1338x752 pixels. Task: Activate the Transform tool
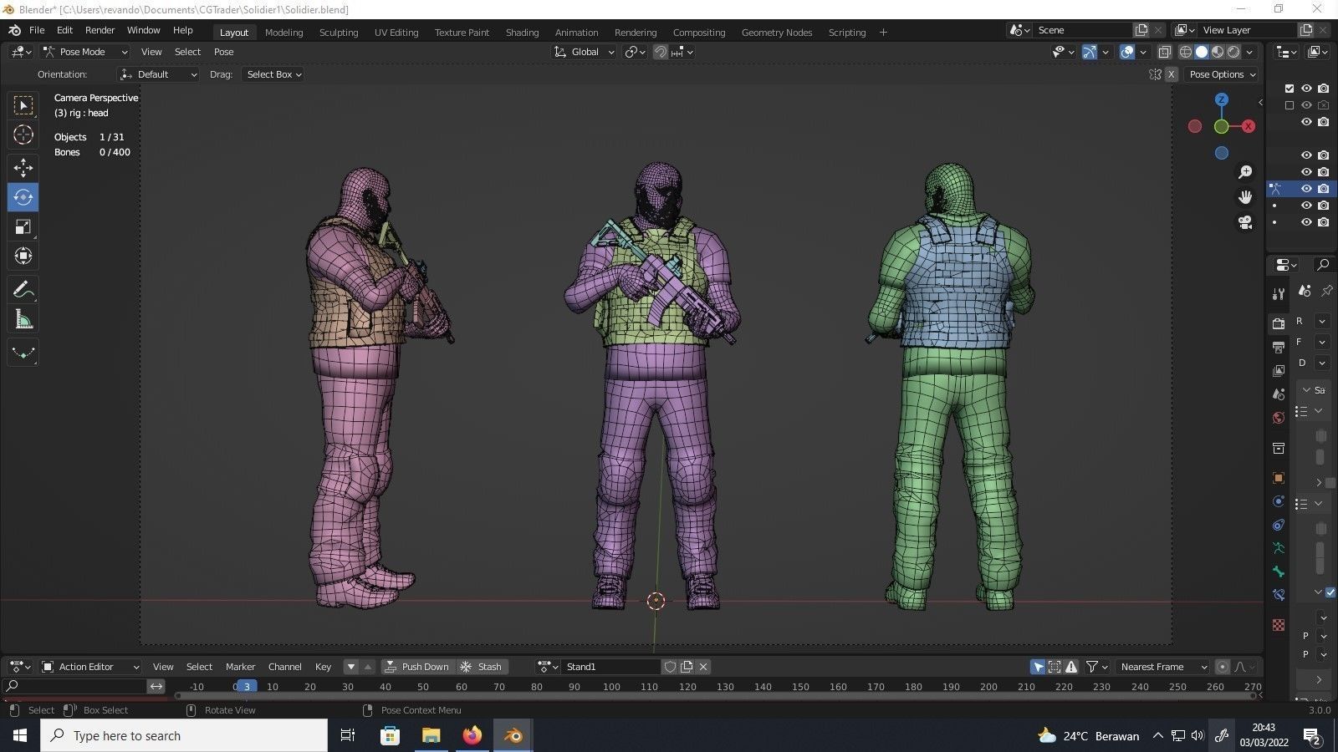(23, 256)
